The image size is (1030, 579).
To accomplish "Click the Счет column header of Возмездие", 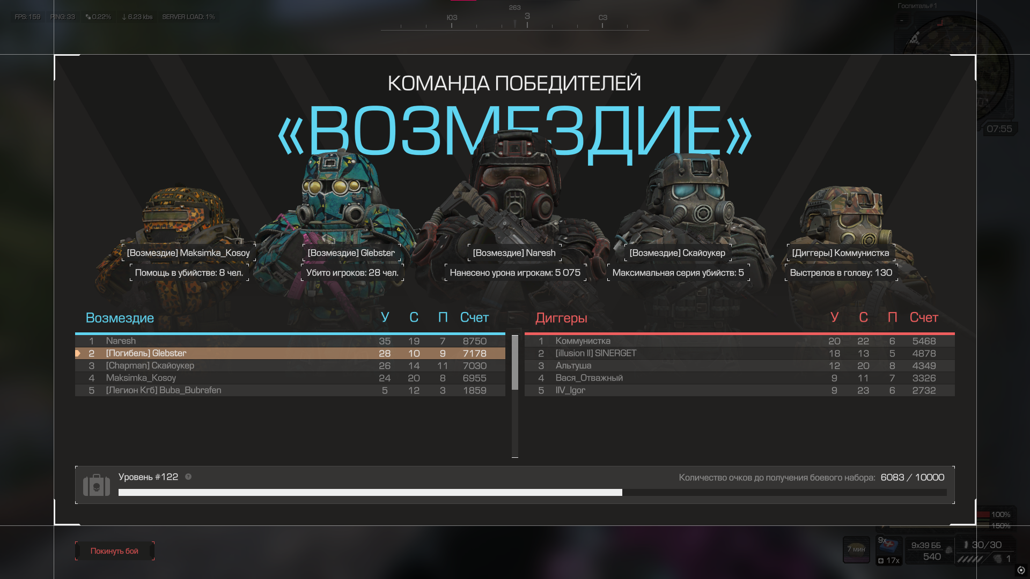I will (x=474, y=317).
